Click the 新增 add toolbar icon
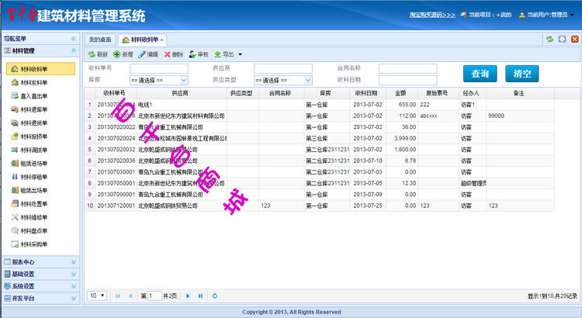The width and height of the screenshot is (582, 318). [116, 54]
